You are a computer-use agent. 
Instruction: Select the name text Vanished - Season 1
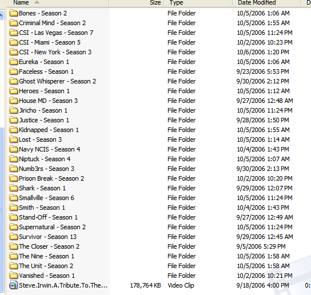tap(47, 276)
